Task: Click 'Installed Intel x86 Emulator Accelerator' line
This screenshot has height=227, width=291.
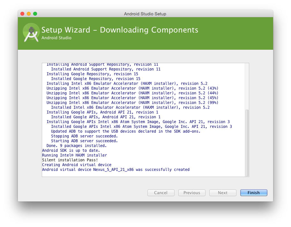Action: click(130, 107)
